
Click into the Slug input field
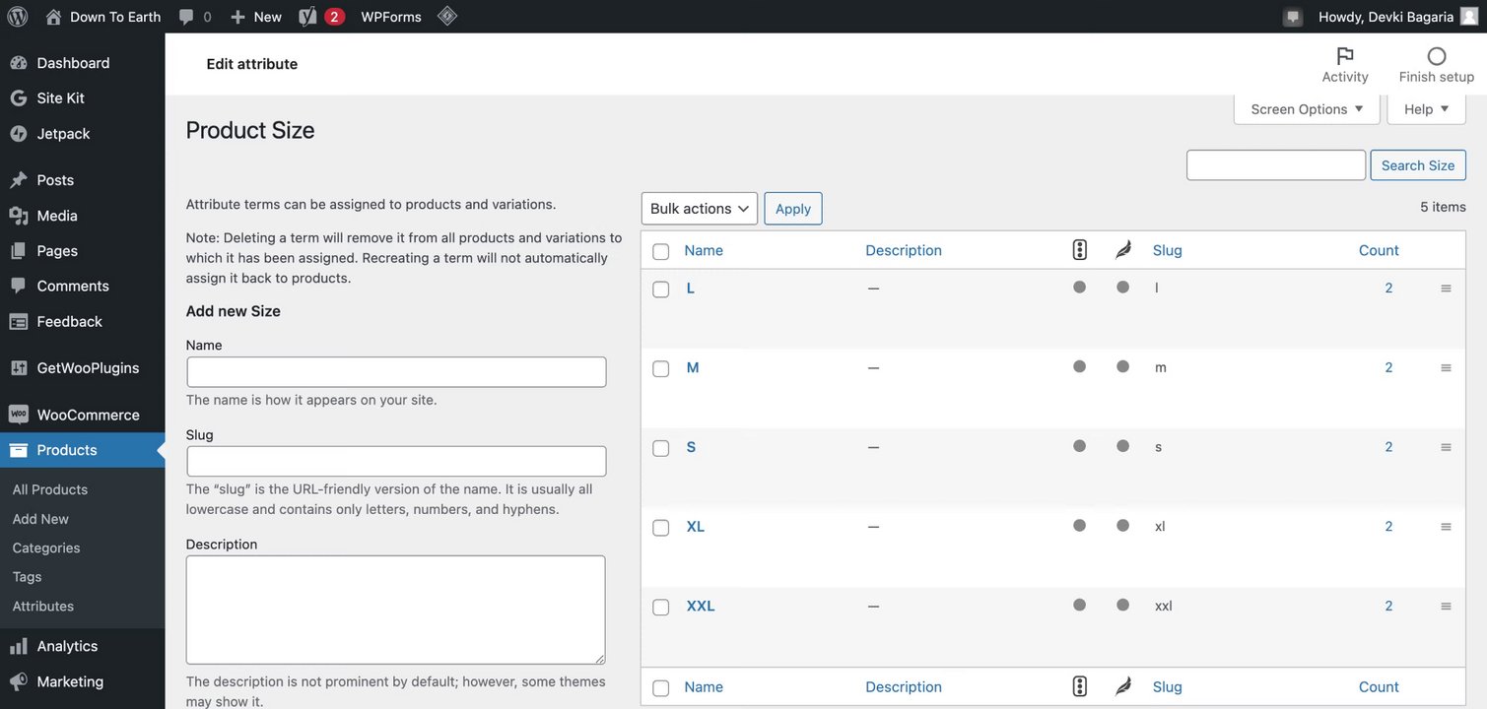(x=396, y=461)
